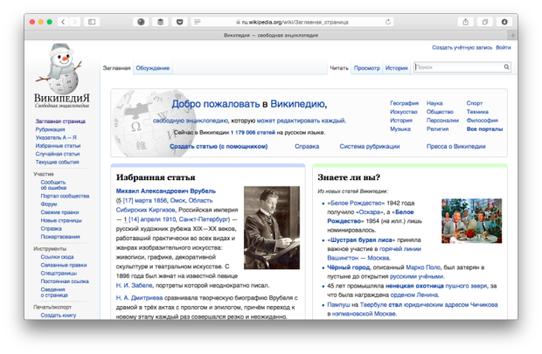542x354 pixels.
Task: Click the White Christmas film still thumbnail
Action: [x=471, y=221]
